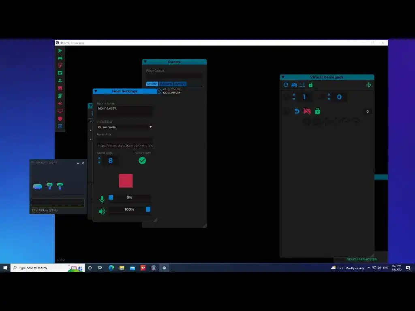Click the guest slots value 8
Viewport: 415px width, 311px height.
click(111, 160)
